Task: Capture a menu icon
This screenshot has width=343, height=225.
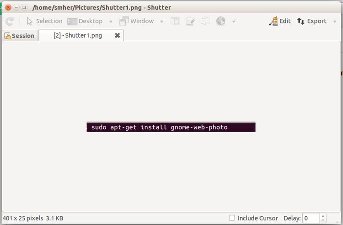Action: pyautogui.click(x=190, y=21)
